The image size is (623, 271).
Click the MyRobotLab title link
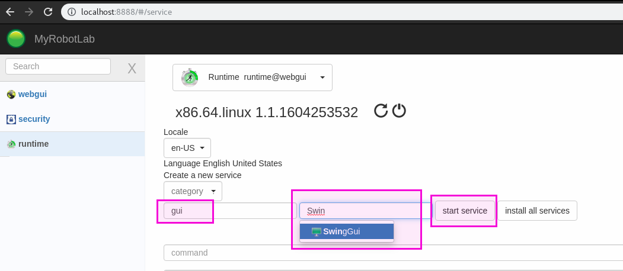[x=65, y=39]
